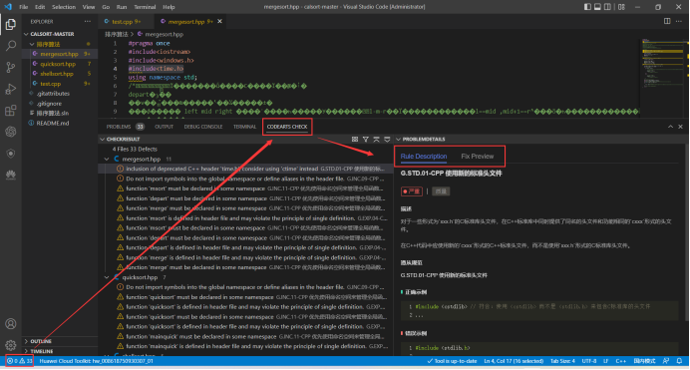Select the CODEARTS CHECK tab

tap(287, 127)
